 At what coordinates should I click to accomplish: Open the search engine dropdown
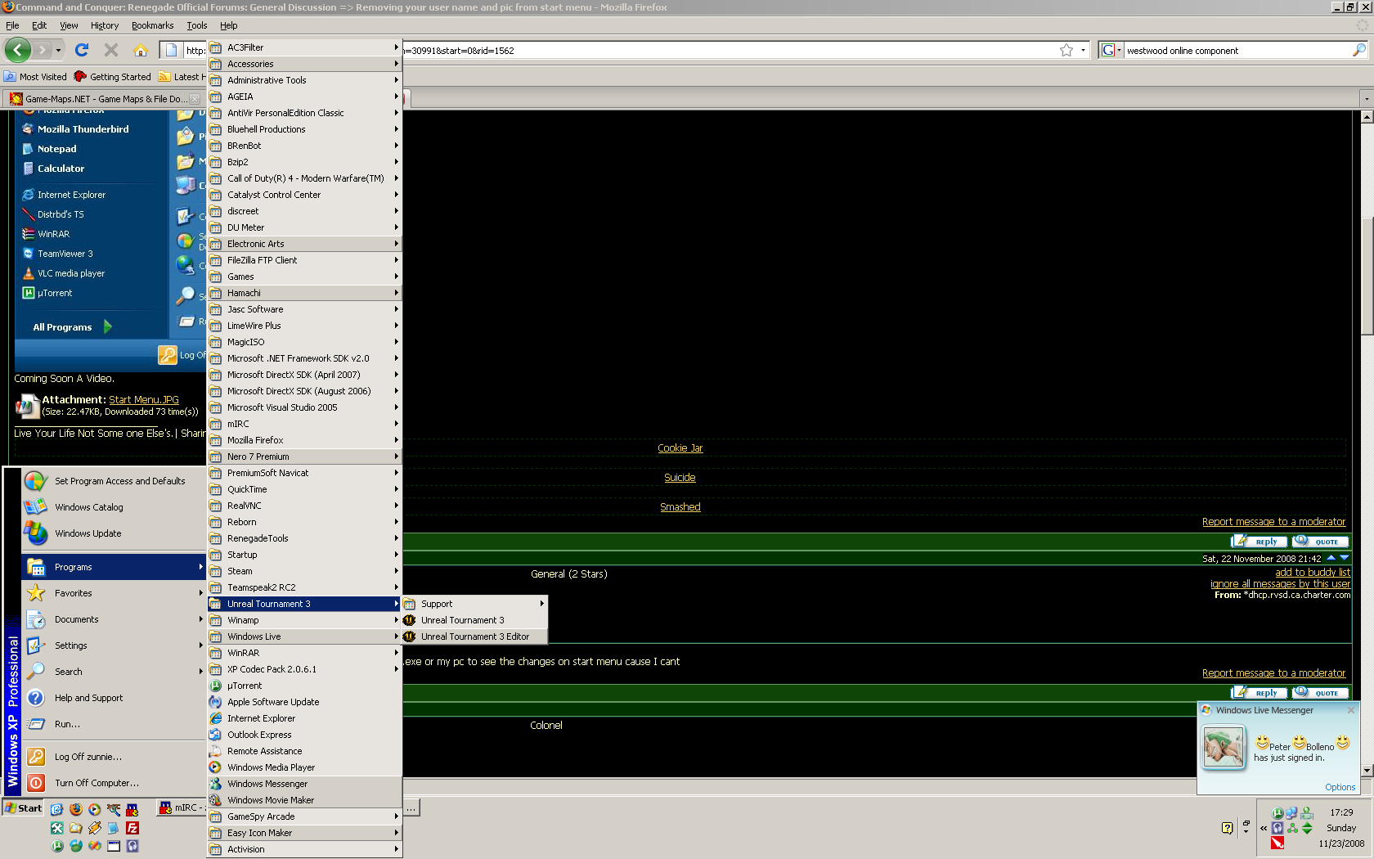point(1111,51)
